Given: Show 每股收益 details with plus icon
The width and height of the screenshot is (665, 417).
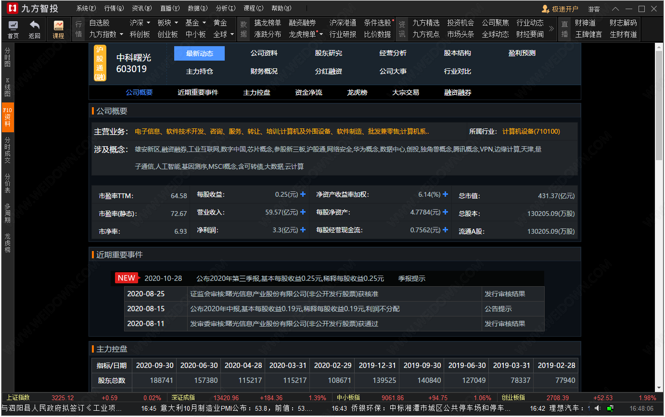Looking at the screenshot, I should click(303, 194).
